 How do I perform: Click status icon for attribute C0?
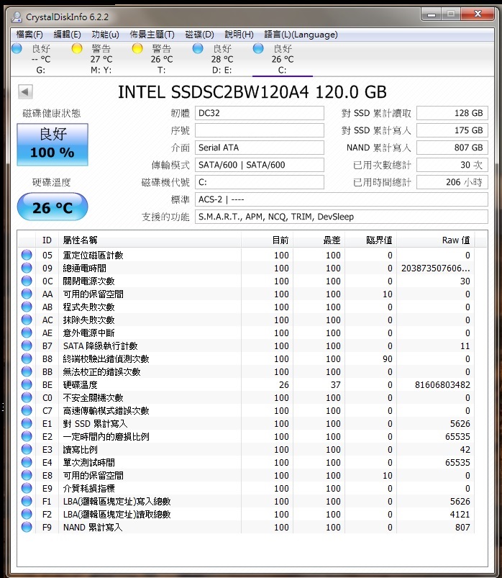tap(27, 397)
